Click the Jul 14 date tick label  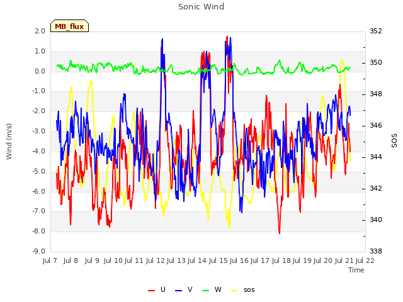(x=197, y=260)
